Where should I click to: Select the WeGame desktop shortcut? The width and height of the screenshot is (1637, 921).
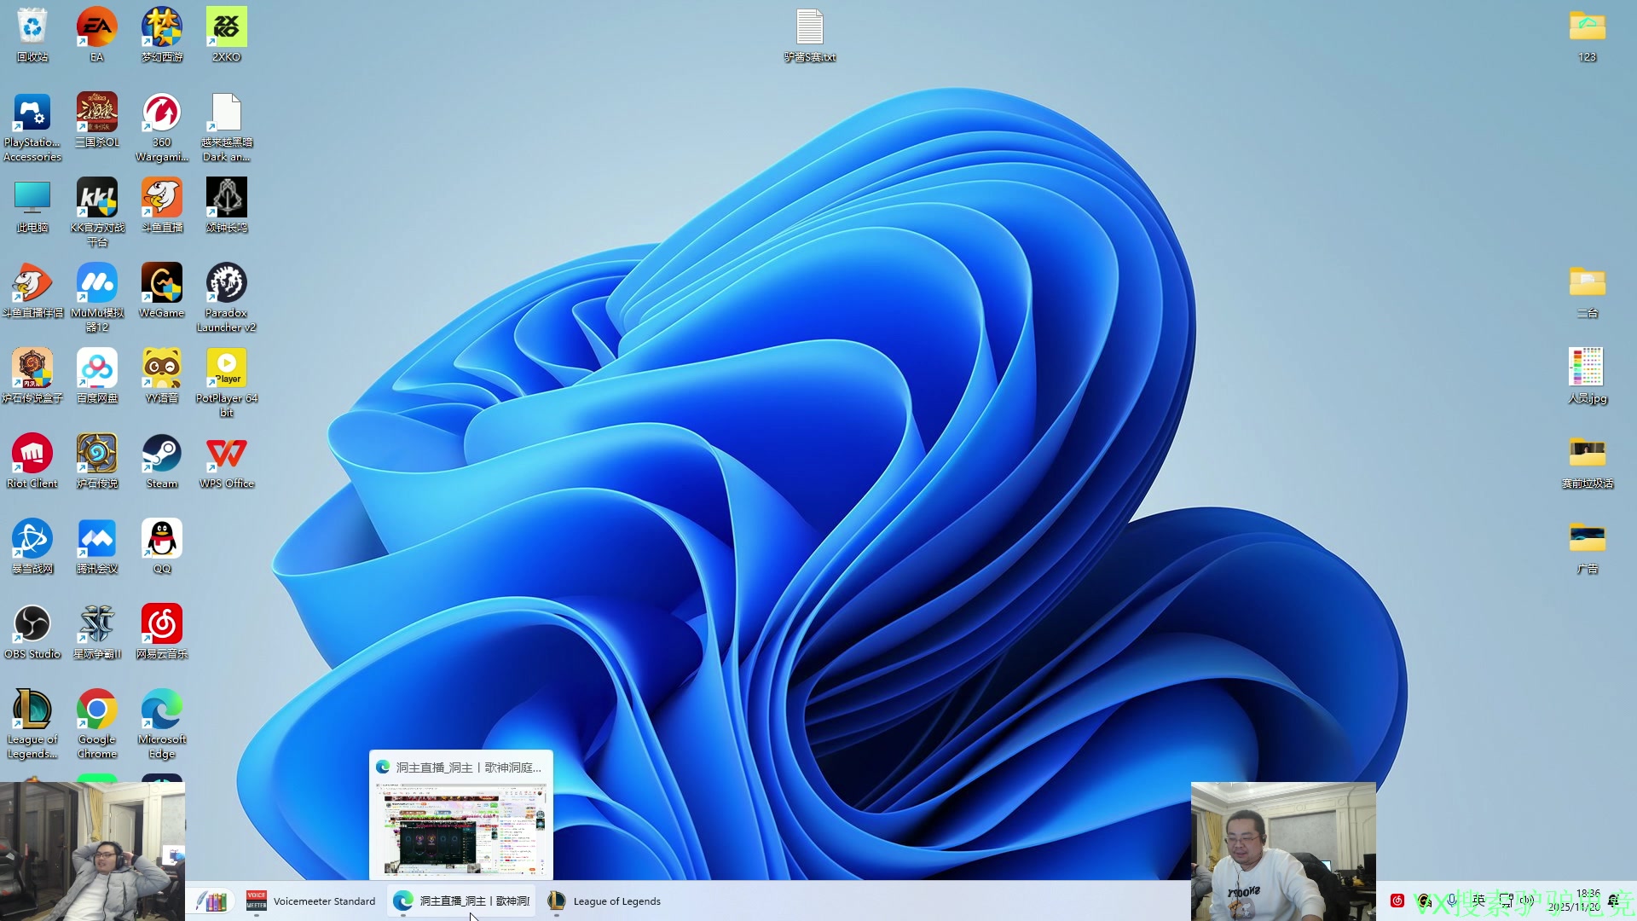click(x=161, y=284)
